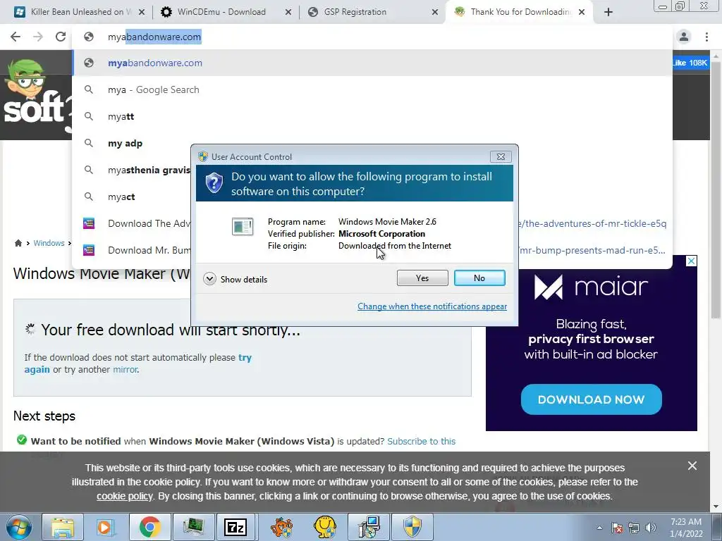Viewport: 722px width, 541px height.
Task: Click No in User Account Control dialog
Action: [x=479, y=278]
